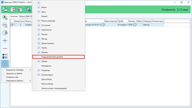Toggle Время анализа column visibility

[x=58, y=43]
